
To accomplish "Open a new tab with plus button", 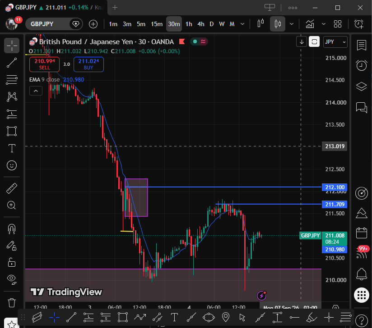I will [115, 8].
